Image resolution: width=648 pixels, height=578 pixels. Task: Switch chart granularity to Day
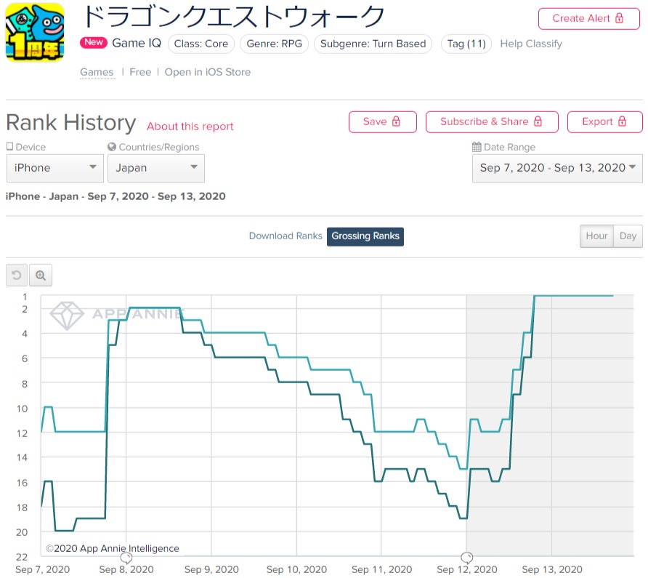click(628, 236)
